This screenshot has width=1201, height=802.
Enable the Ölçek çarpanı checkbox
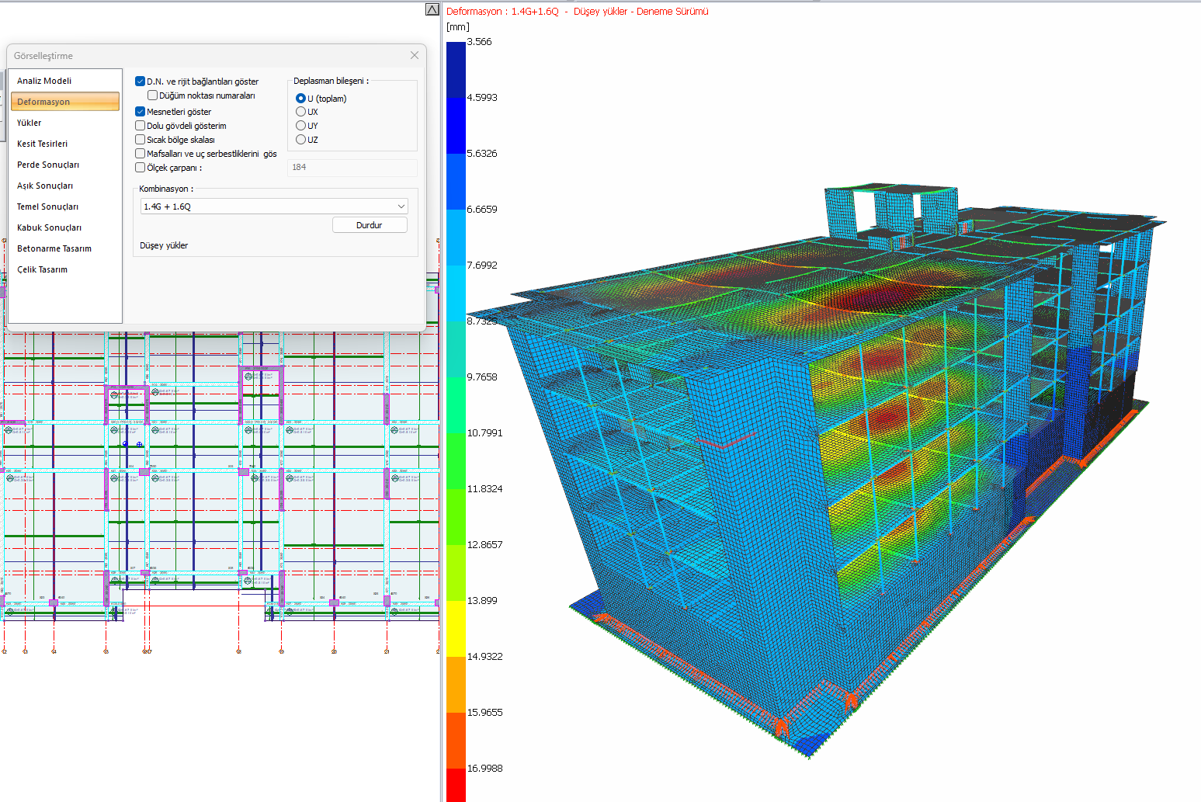tap(141, 168)
